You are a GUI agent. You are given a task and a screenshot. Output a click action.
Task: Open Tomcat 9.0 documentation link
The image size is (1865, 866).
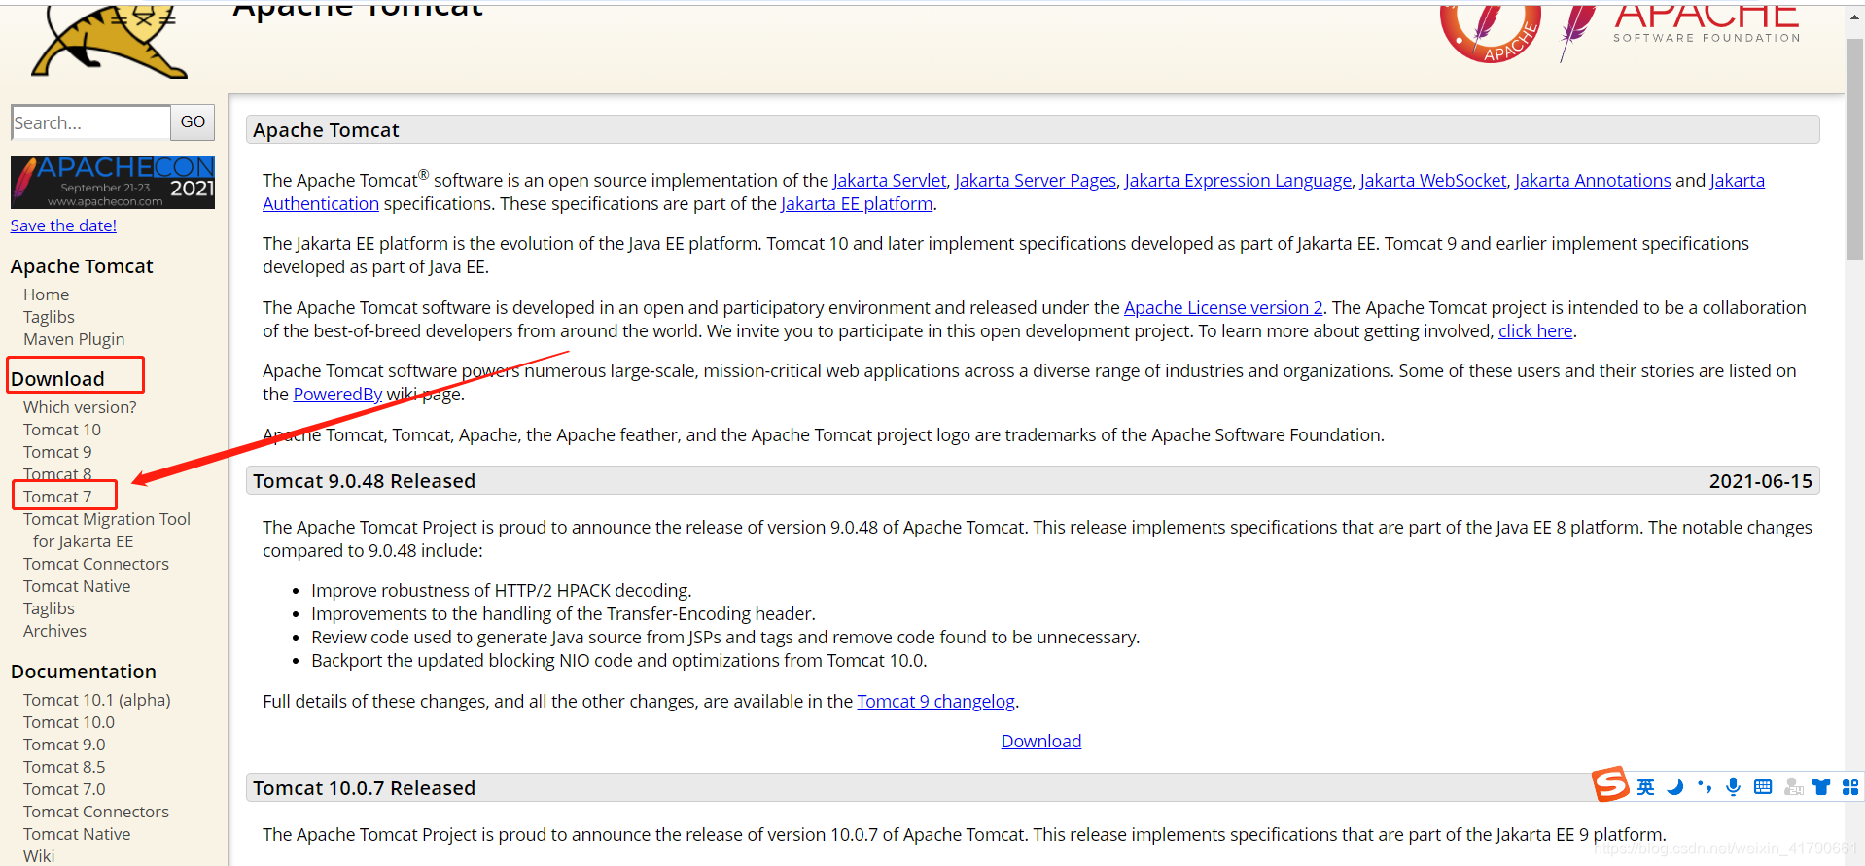[64, 745]
